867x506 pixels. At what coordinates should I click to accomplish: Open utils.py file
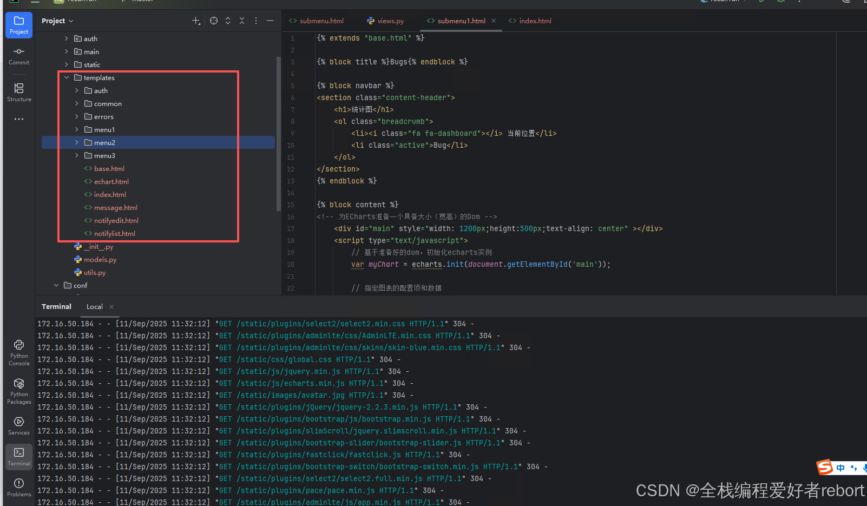pos(90,273)
